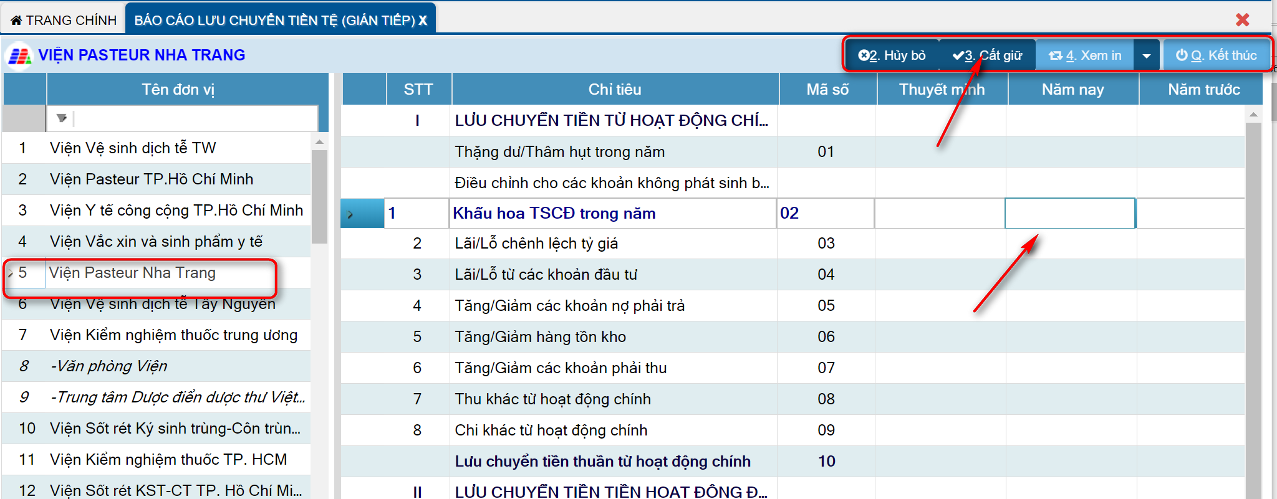The width and height of the screenshot is (1277, 499).
Task: Click the Xem in print preview button
Action: point(1085,55)
